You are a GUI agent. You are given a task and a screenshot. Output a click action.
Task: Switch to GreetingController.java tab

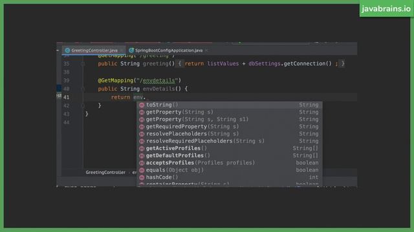pos(94,50)
